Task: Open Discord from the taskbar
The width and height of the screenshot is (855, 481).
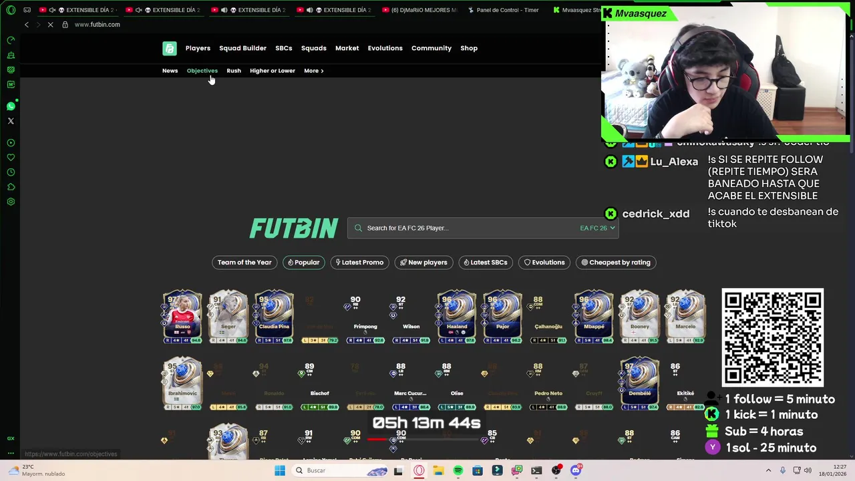Action: pyautogui.click(x=576, y=470)
